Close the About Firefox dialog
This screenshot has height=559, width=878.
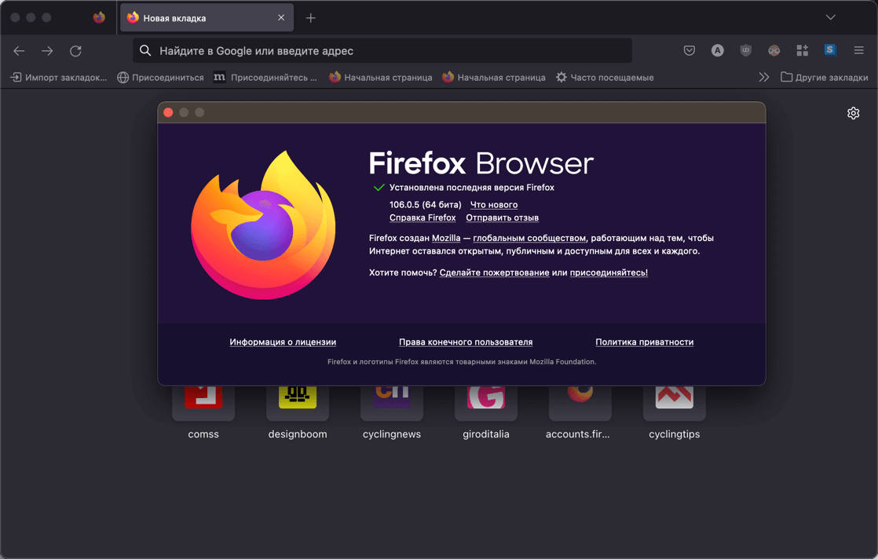[168, 112]
